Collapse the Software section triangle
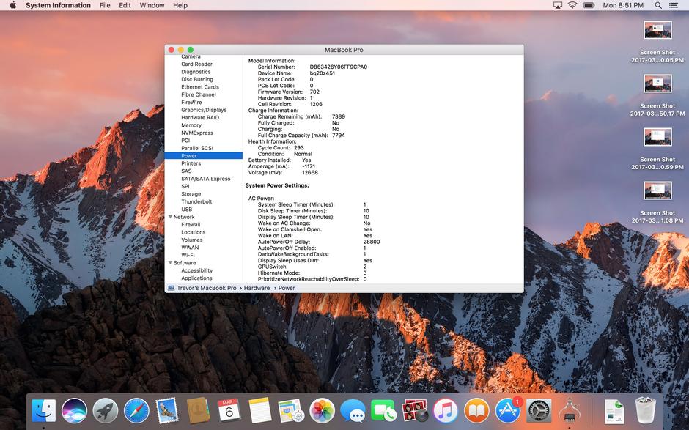The image size is (689, 430). coord(170,263)
